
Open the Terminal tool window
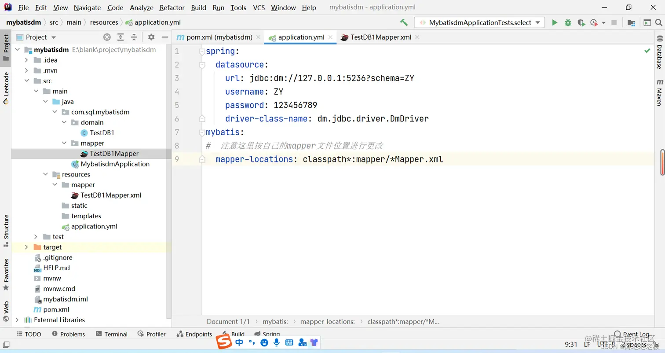point(112,334)
